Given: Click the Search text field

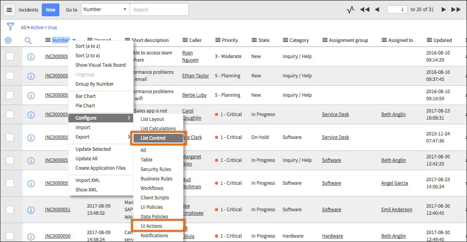Looking at the screenshot, I should [x=159, y=10].
